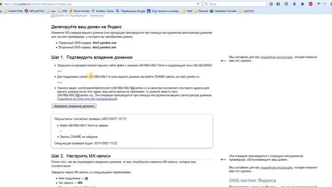Screen dimensions: 332x187
Task: Click the Имя поддомена — @ line
Action: point(73,178)
